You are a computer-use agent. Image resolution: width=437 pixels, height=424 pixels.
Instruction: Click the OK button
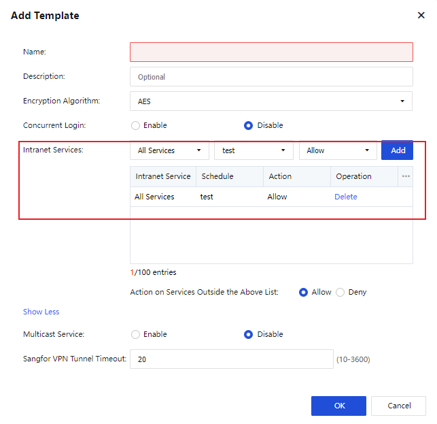[x=338, y=406]
